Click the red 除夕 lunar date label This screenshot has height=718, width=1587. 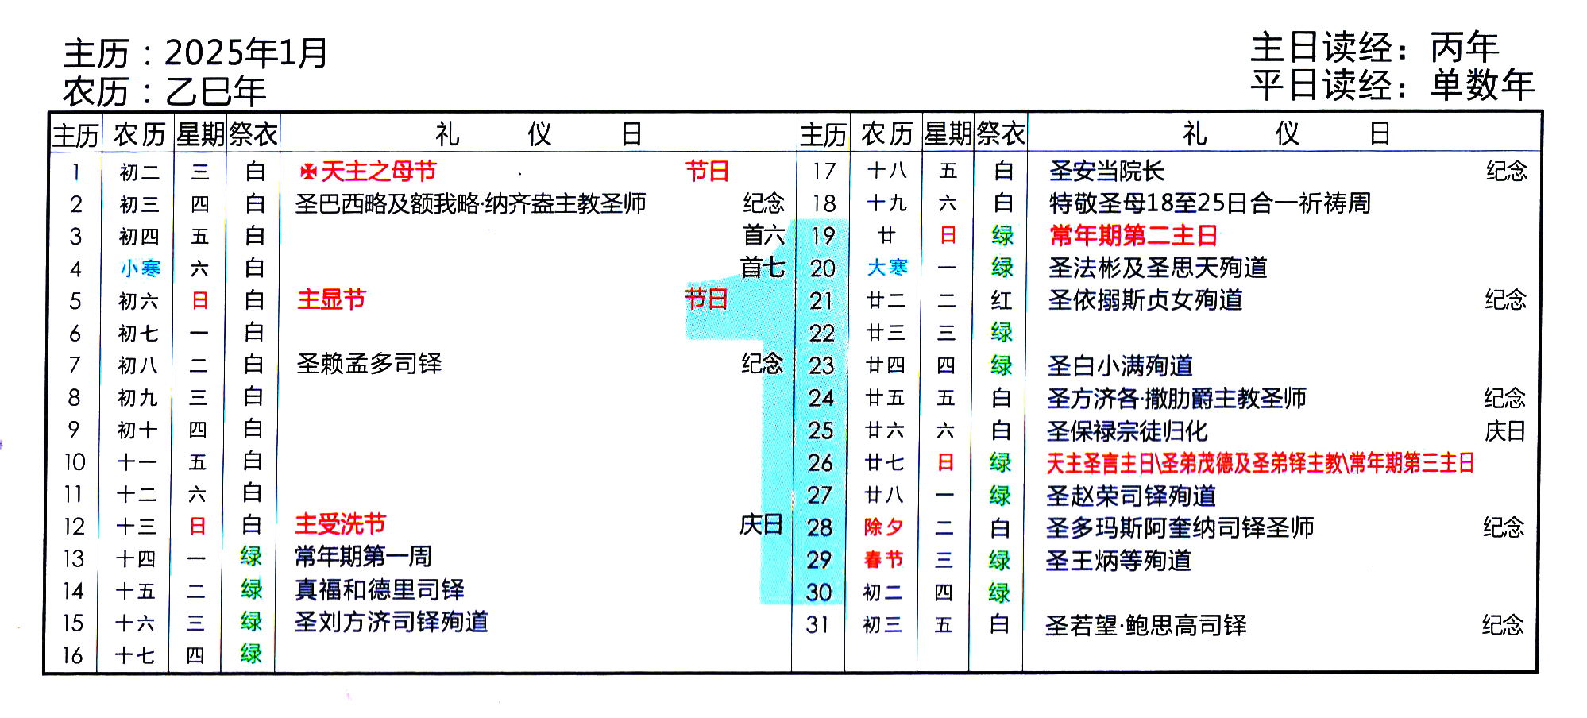click(x=883, y=527)
